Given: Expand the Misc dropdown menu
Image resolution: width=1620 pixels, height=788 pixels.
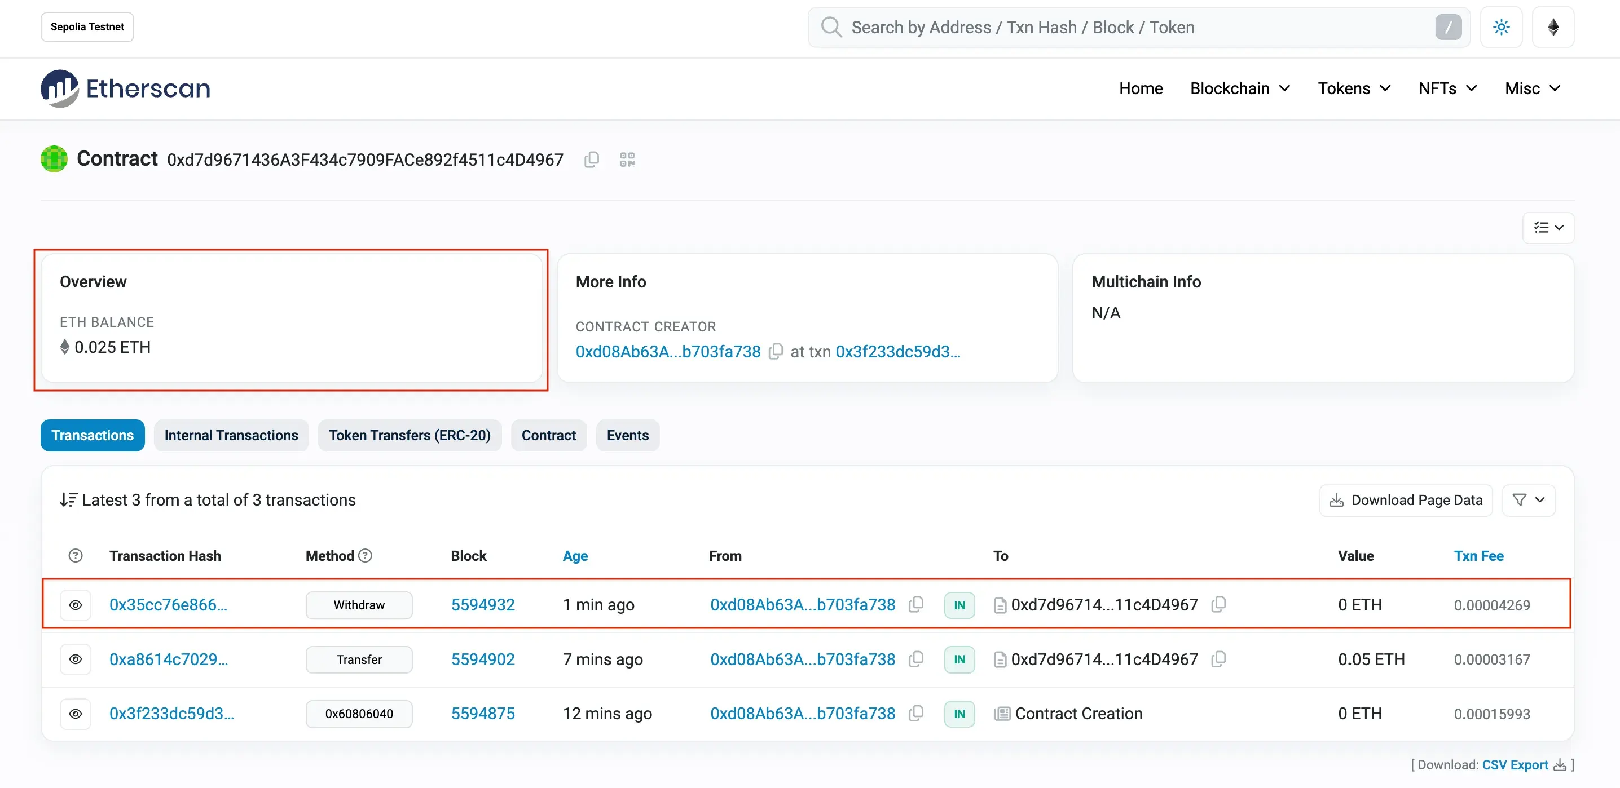Looking at the screenshot, I should [x=1533, y=88].
